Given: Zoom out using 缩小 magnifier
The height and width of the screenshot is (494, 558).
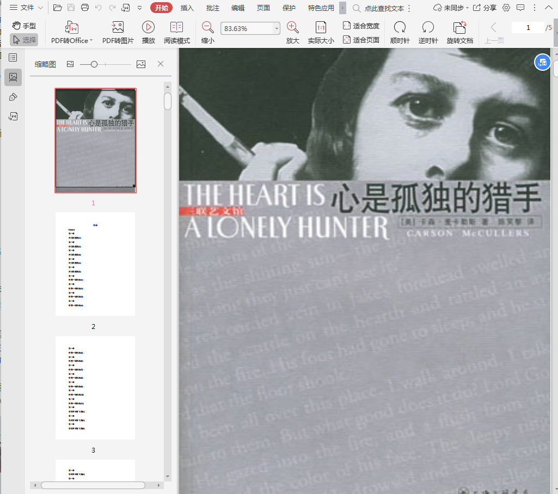Looking at the screenshot, I should point(207,27).
